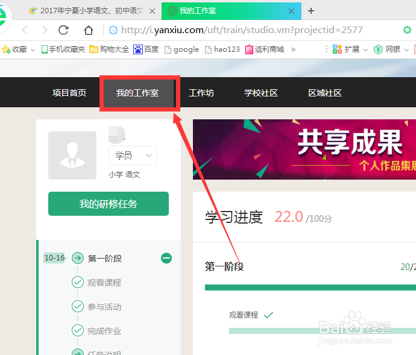Switch to the 2017年宁夏小学语文 tab

(x=92, y=11)
